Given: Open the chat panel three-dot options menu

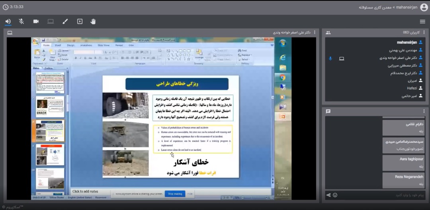Looking at the screenshot, I should pos(425,111).
